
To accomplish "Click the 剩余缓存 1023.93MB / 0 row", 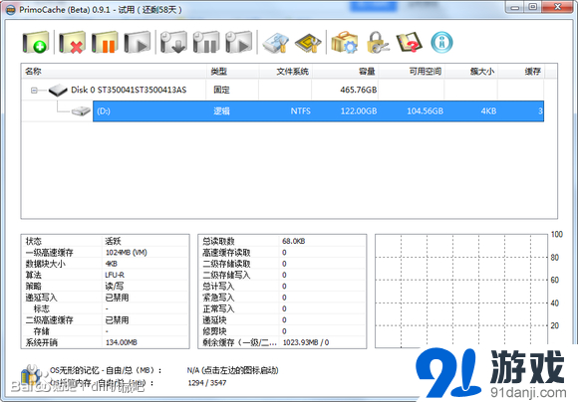I will 282,342.
